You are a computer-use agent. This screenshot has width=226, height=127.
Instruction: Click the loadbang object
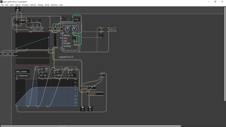click(112, 30)
